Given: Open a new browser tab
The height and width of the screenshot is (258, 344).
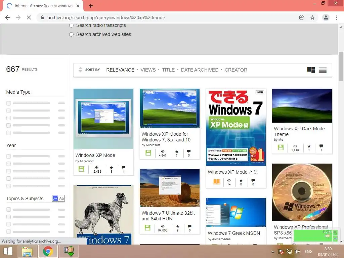Looking at the screenshot, I should pos(91,6).
